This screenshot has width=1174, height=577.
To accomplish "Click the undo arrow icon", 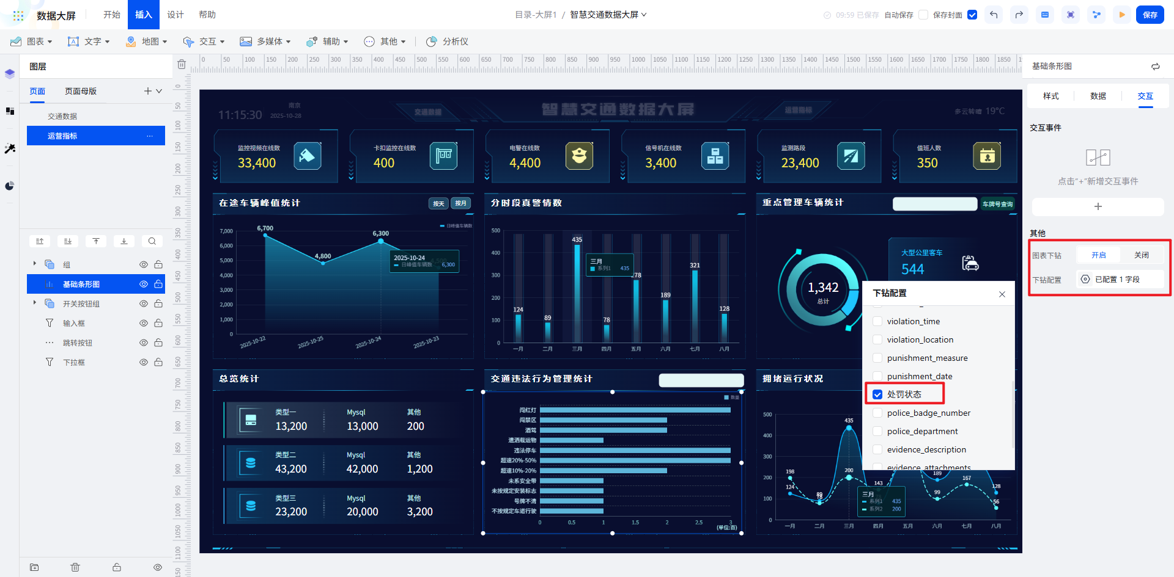I will [994, 15].
